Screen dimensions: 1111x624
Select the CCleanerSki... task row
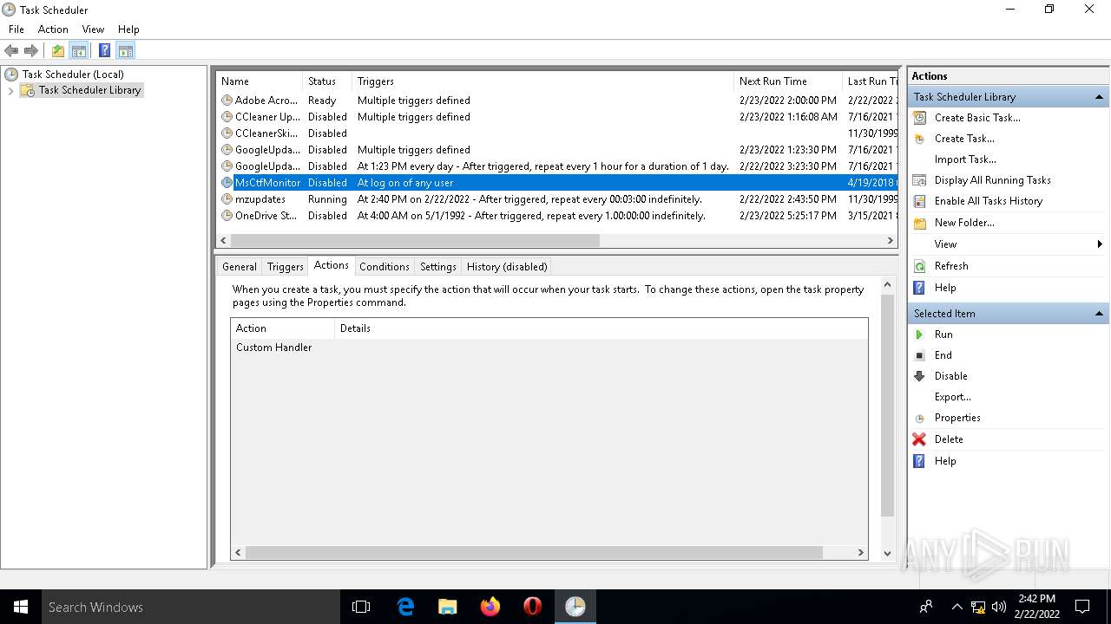click(x=556, y=133)
